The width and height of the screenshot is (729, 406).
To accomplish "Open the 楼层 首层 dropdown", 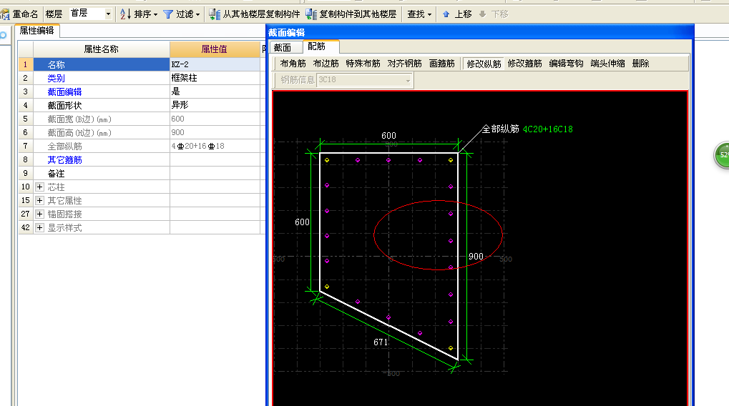I will 108,14.
